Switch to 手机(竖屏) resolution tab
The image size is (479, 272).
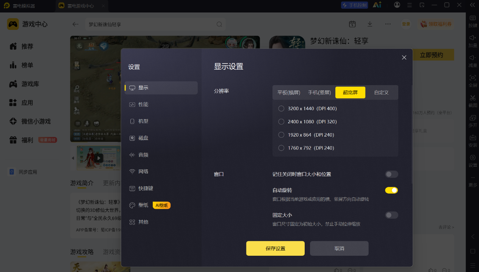(319, 92)
